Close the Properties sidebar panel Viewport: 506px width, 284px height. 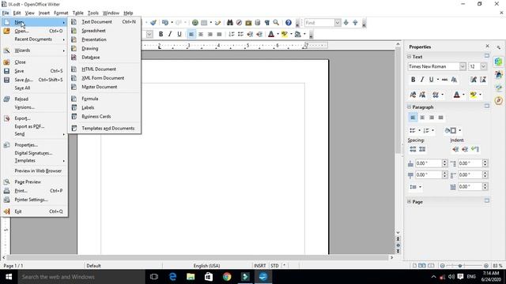click(488, 46)
